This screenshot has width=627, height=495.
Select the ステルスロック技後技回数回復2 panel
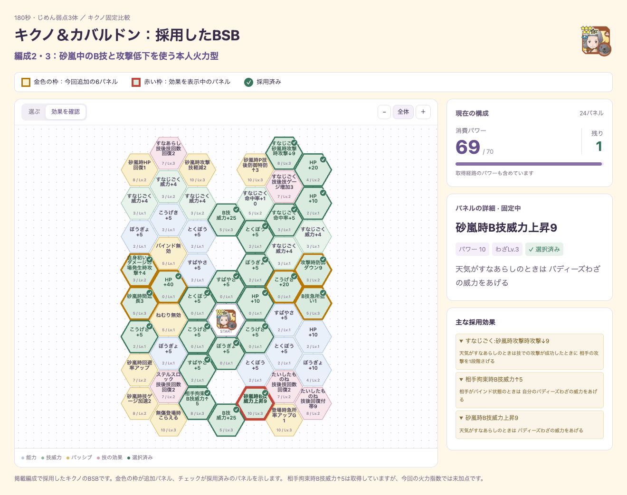point(169,387)
